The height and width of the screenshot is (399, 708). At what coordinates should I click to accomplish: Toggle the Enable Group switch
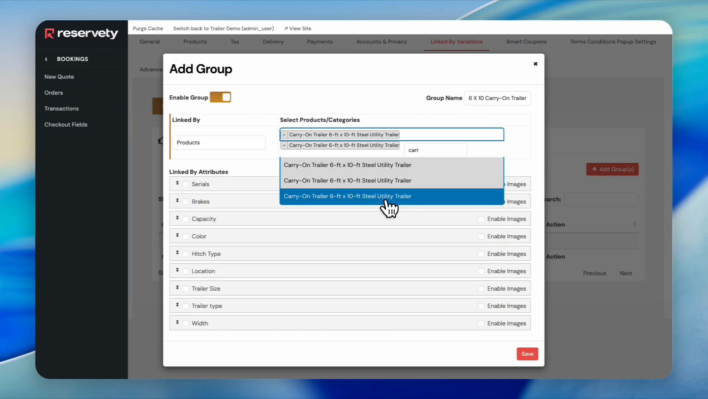click(220, 97)
